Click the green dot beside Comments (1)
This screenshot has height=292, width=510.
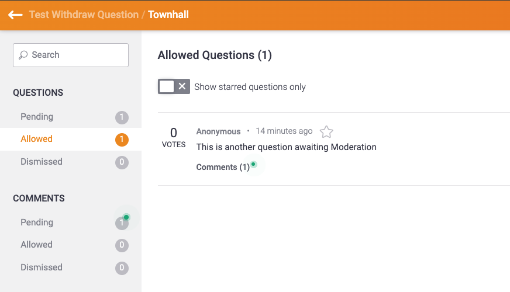pyautogui.click(x=253, y=164)
